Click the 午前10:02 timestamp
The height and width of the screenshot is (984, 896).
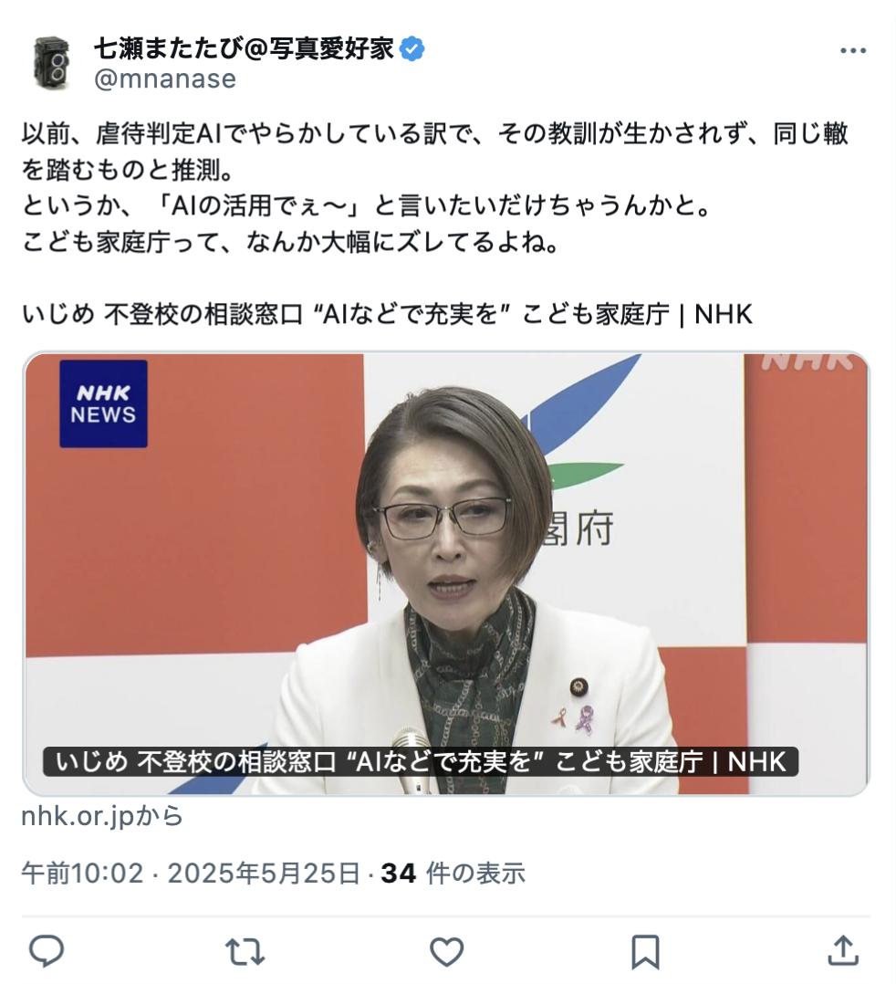click(x=82, y=873)
